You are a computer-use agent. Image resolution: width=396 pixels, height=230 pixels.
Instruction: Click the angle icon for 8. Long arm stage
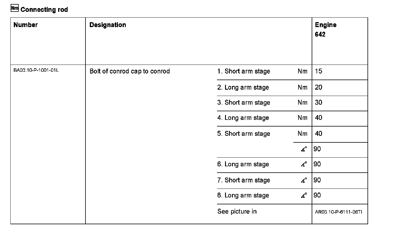(x=304, y=195)
